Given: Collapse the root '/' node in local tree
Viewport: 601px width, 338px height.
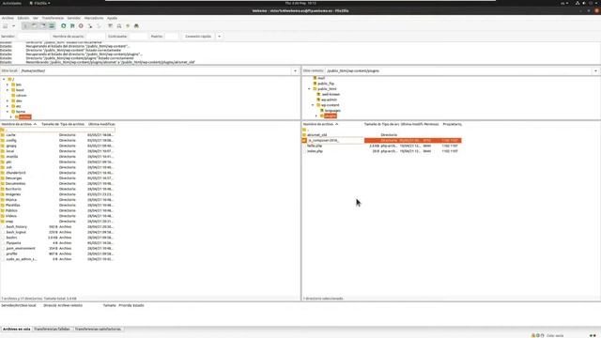Looking at the screenshot, I should pyautogui.click(x=4, y=79).
